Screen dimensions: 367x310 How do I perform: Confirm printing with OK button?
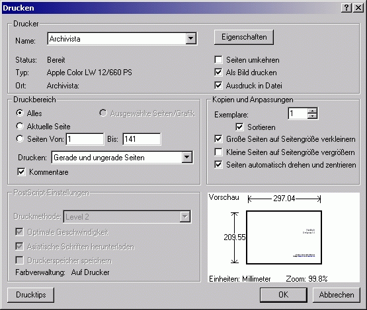pyautogui.click(x=284, y=295)
